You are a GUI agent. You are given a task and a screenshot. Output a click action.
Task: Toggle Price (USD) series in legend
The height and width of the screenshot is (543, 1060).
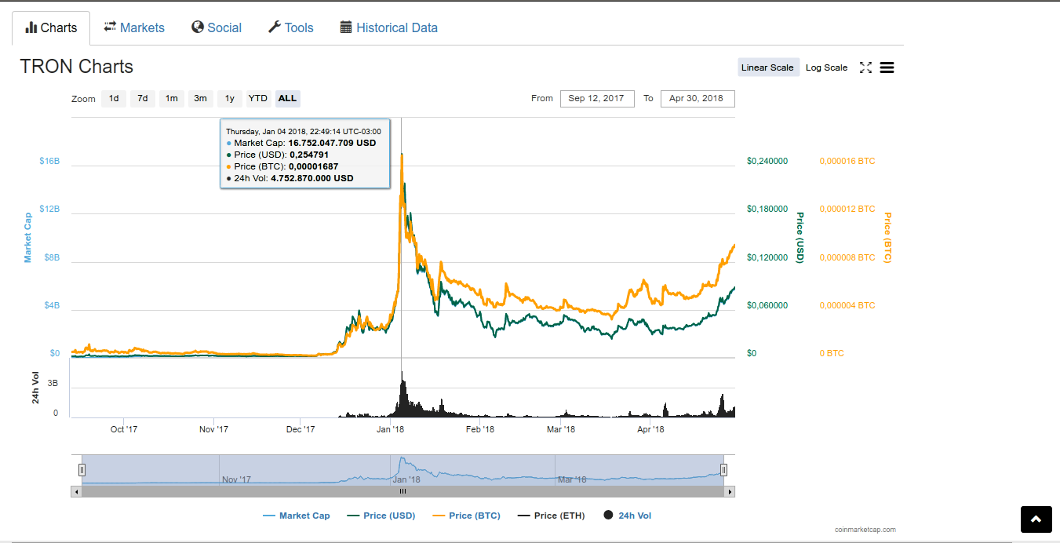pos(381,516)
